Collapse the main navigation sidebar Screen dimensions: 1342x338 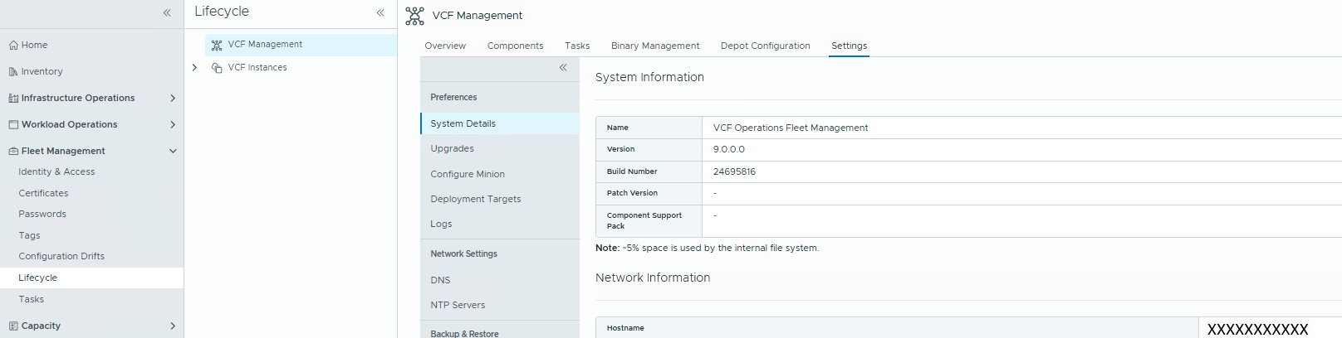[167, 12]
